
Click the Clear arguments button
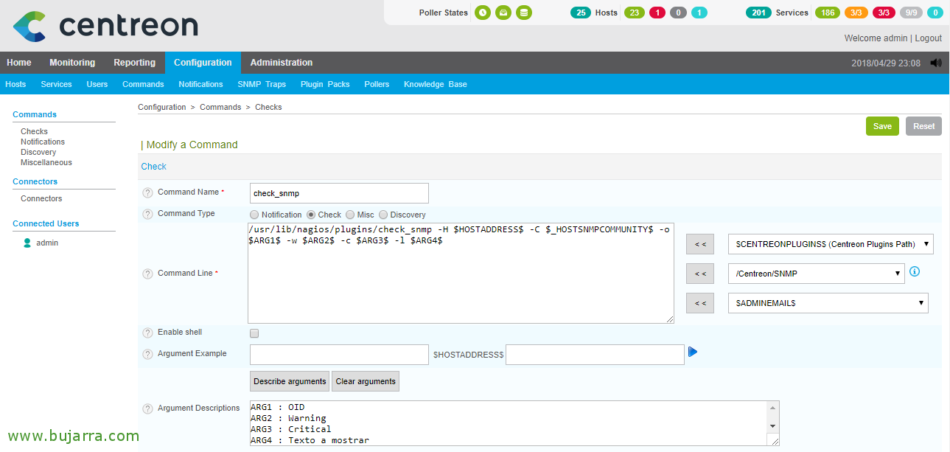click(366, 381)
